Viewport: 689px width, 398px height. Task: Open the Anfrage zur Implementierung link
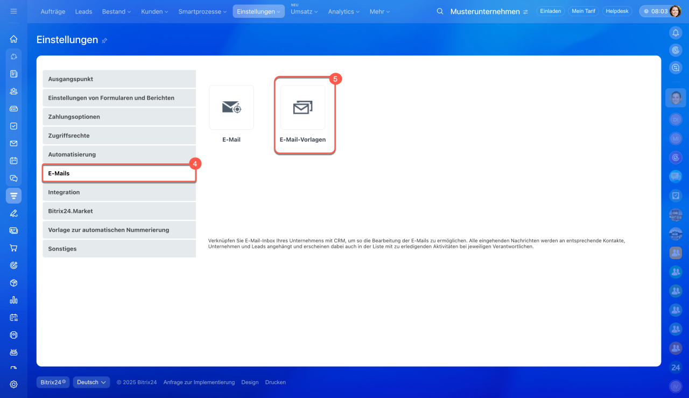(199, 382)
